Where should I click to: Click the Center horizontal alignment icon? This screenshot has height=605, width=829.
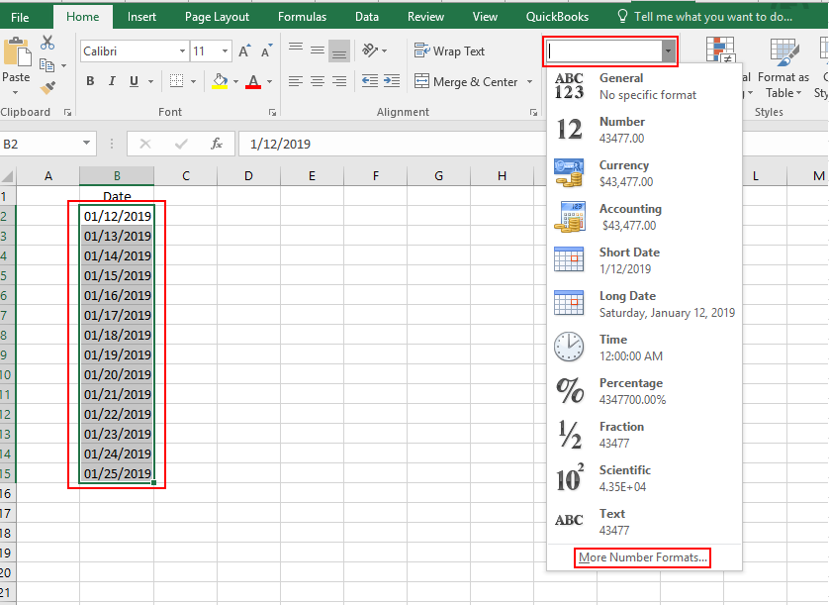[318, 81]
